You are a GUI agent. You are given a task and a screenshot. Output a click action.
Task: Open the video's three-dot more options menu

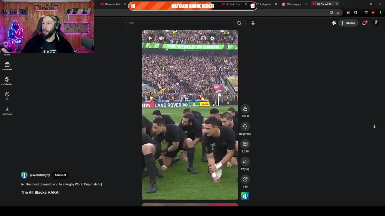(221, 38)
